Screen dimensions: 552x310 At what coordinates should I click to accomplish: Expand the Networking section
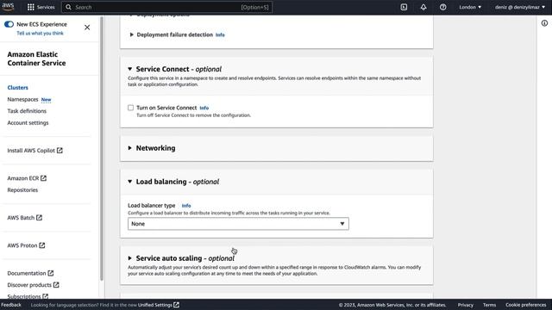(130, 148)
